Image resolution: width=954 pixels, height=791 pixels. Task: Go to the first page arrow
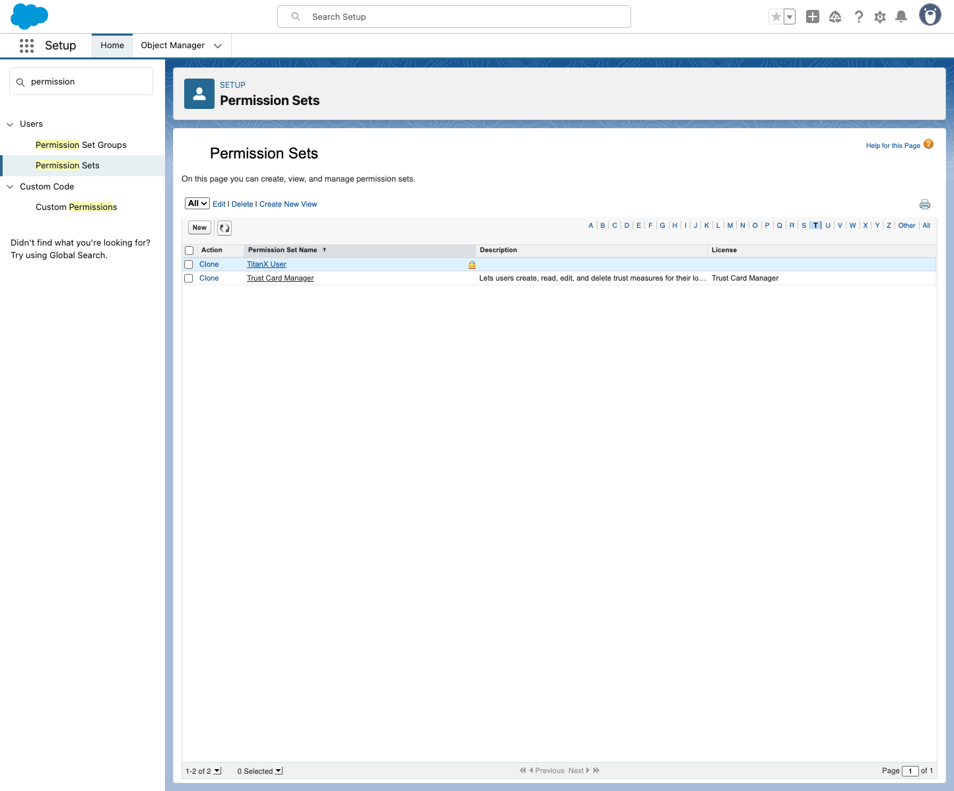click(x=523, y=771)
